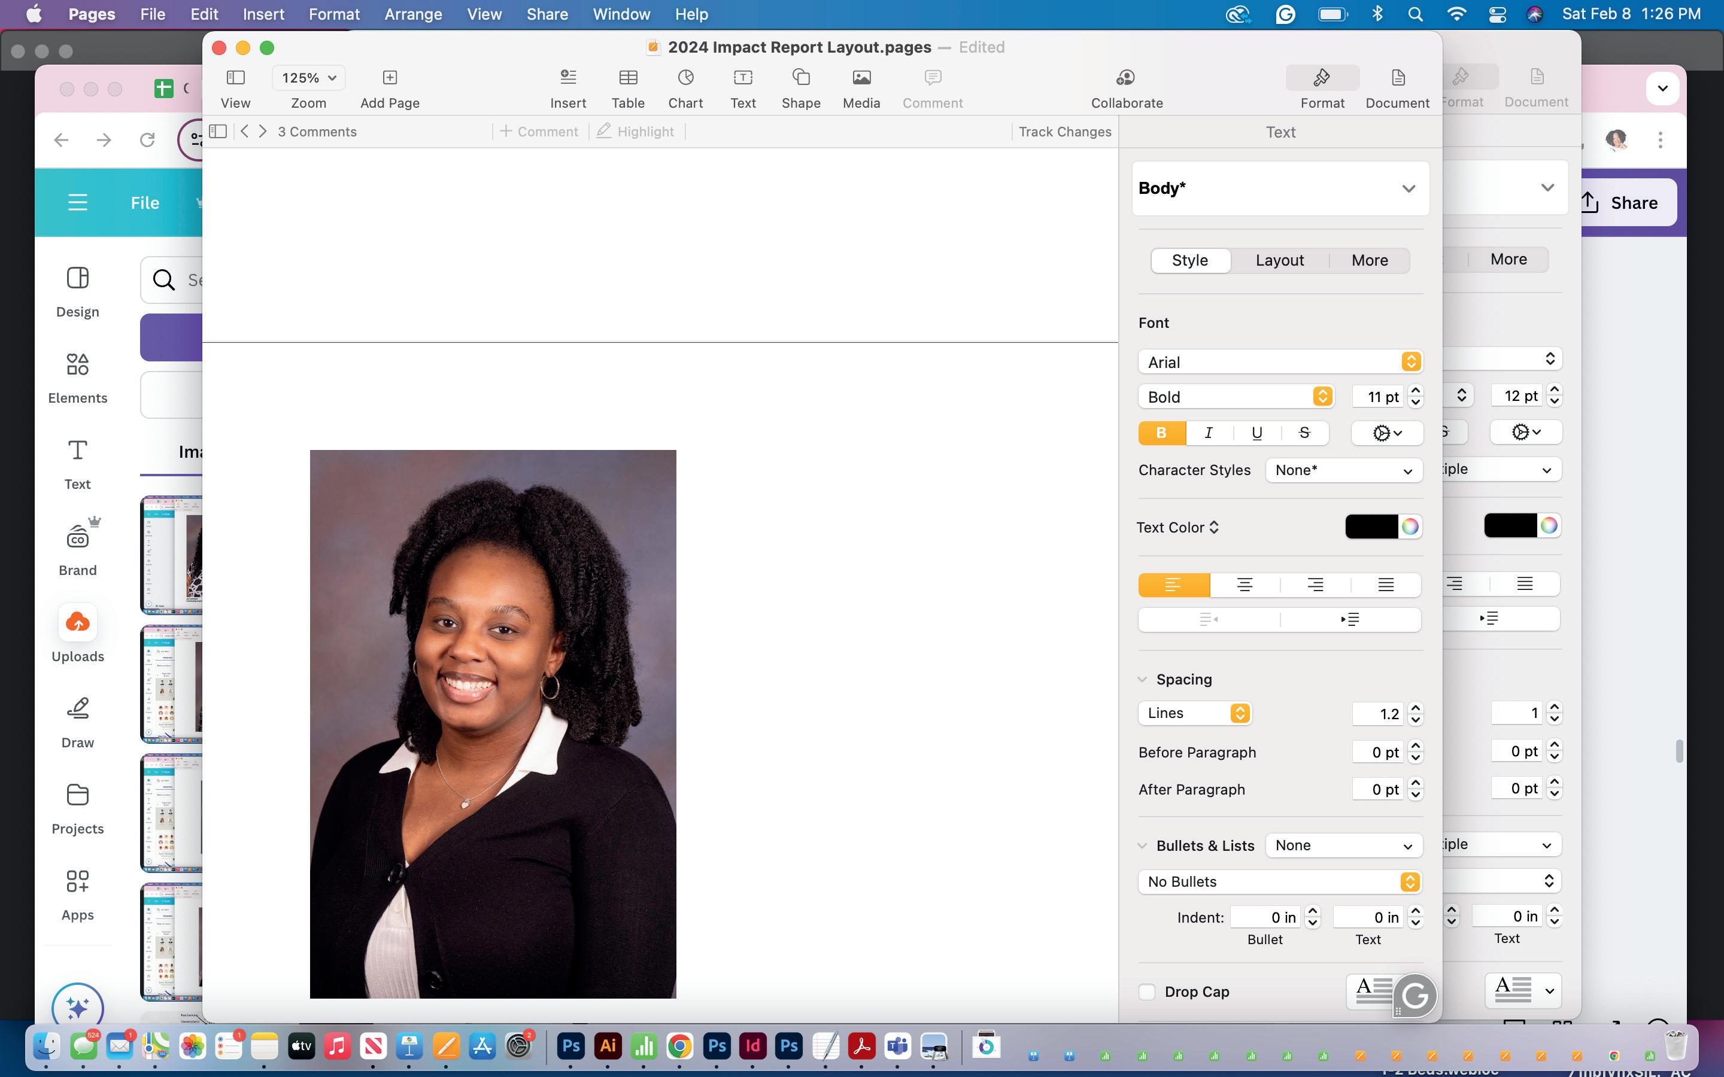Viewport: 1724px width, 1077px height.
Task: Insert a Shape from toolbar
Action: tap(801, 78)
